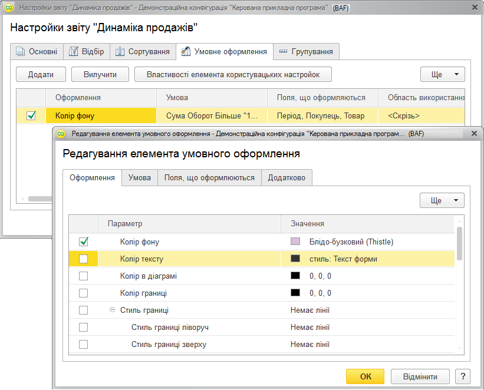Click the app logo icon in the editing dialog title bar
Screen dimensions: 484x390
click(61, 134)
